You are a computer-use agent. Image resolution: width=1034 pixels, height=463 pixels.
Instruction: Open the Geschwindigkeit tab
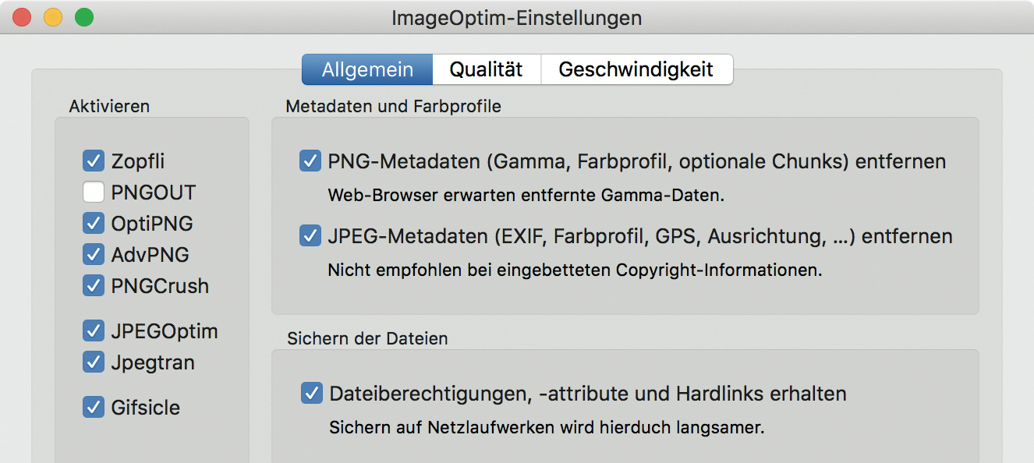tap(636, 69)
